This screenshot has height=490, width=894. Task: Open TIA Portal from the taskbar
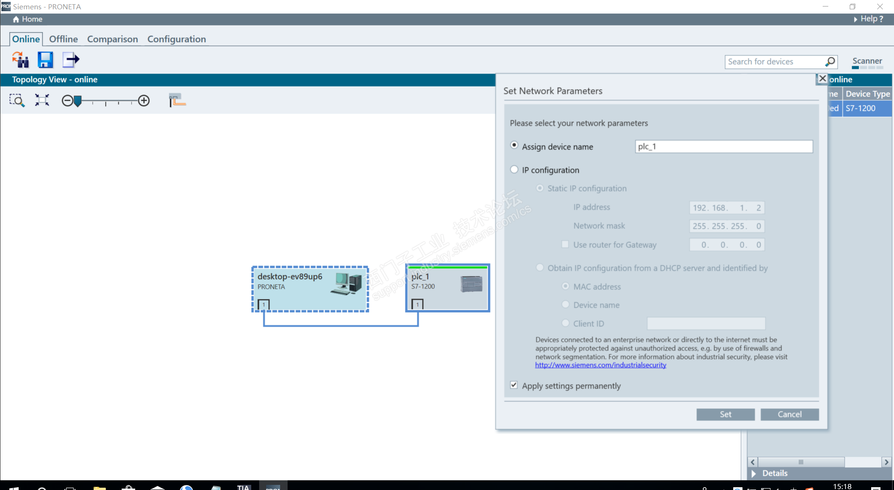tap(243, 487)
